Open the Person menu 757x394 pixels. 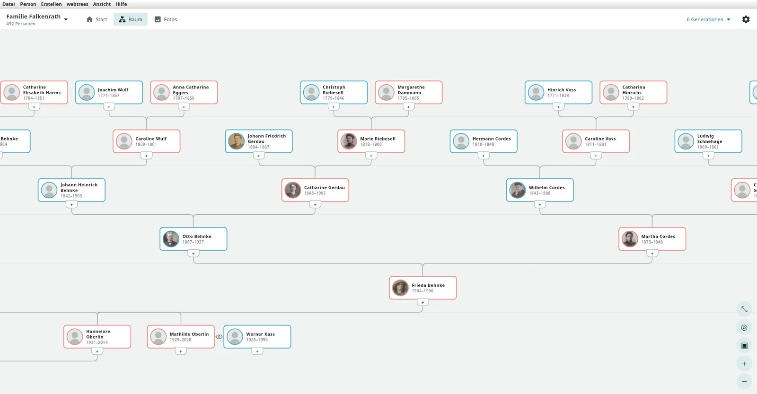28,4
